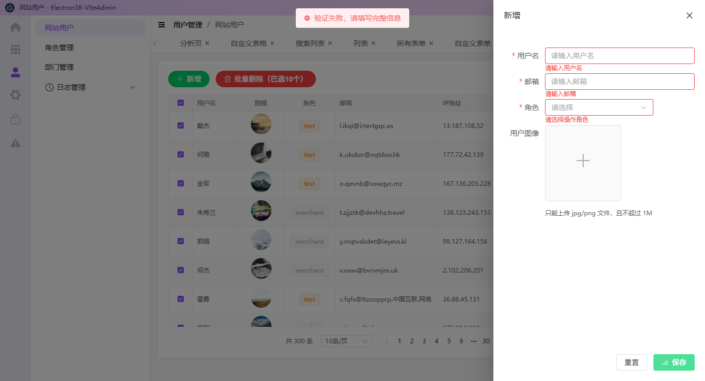Open the Home icon in the sidebar
The image size is (705, 381).
(15, 27)
